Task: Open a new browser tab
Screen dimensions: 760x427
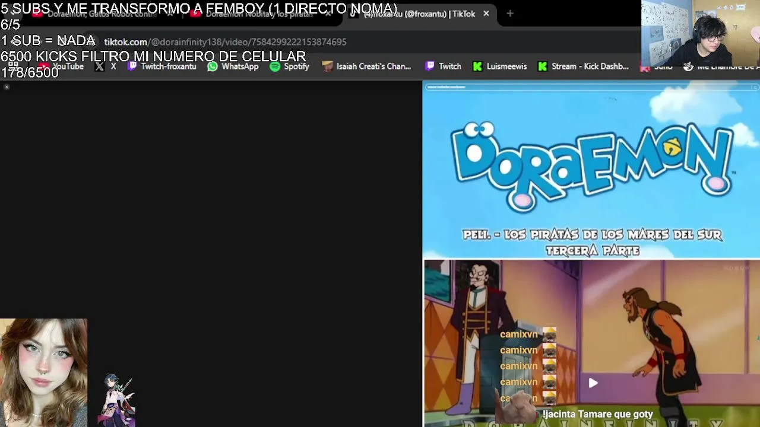Action: click(x=510, y=14)
